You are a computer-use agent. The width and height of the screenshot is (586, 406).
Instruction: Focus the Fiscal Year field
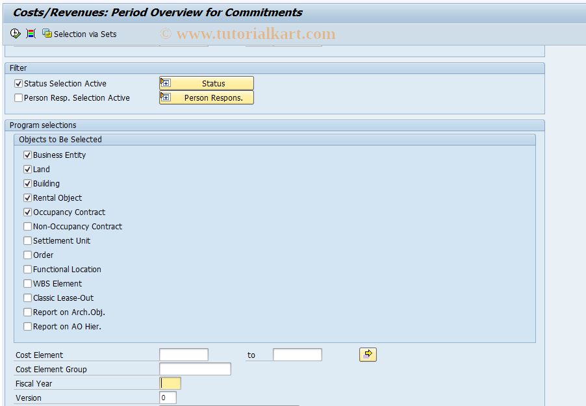point(170,383)
